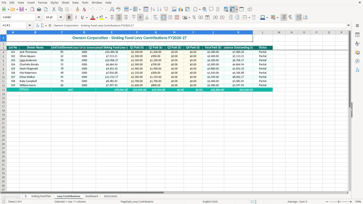Toggle Center Vertically alignment
The height and width of the screenshot is (204, 363).
pos(140,18)
